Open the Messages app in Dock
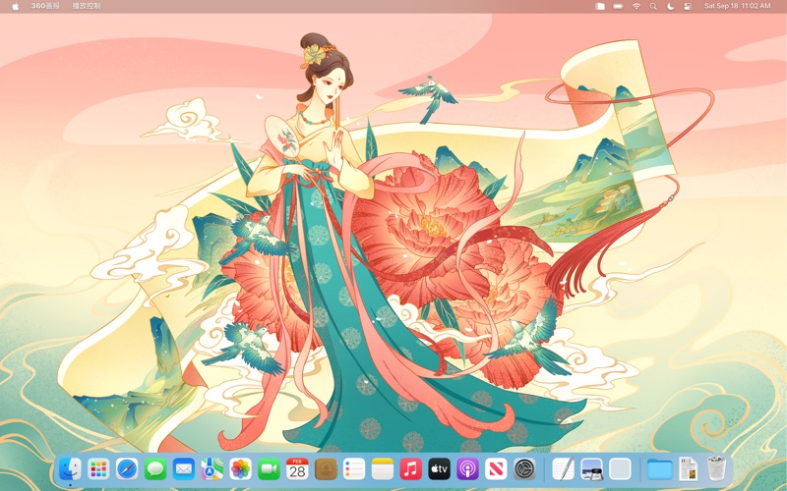Screen dimensions: 787x491 [x=155, y=469]
